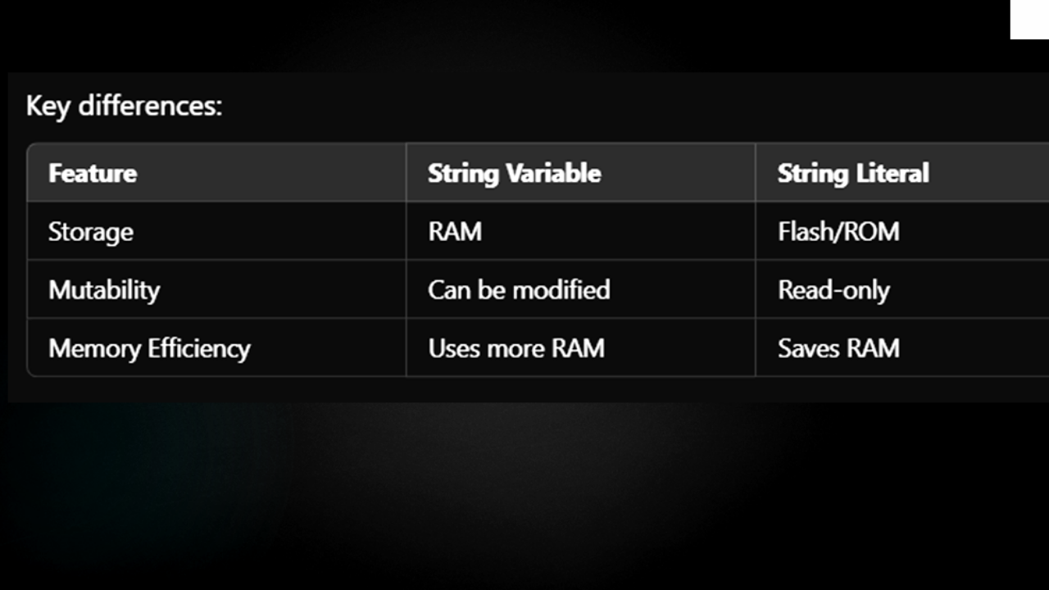Select the Storage row label

[91, 232]
